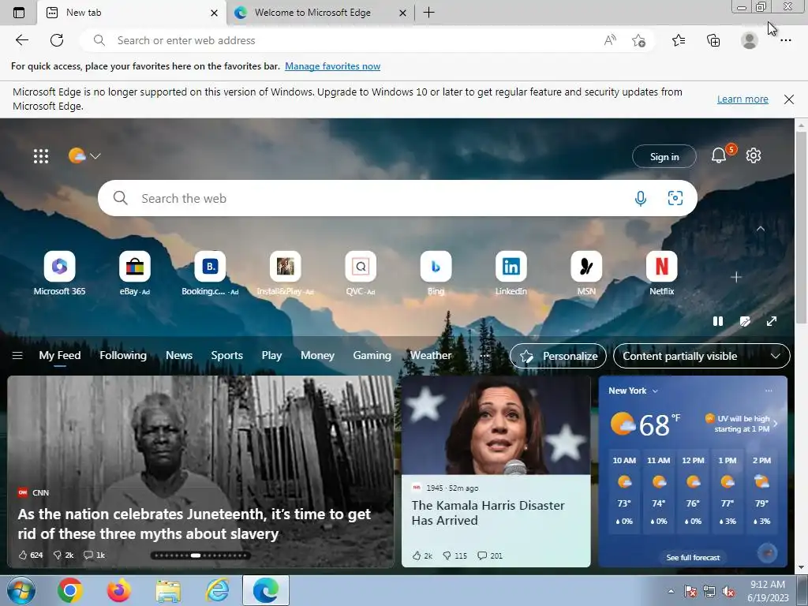Click See full forecast
The width and height of the screenshot is (808, 606).
click(x=693, y=558)
